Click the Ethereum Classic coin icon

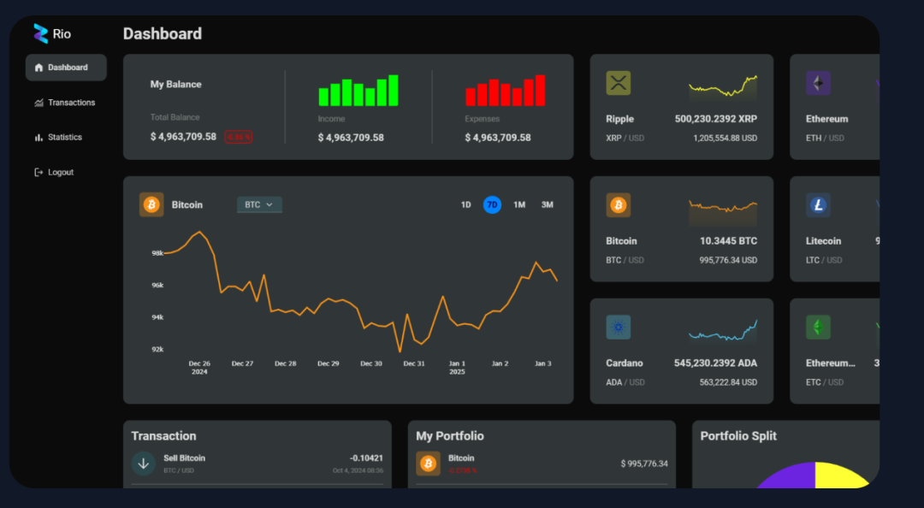[817, 327]
